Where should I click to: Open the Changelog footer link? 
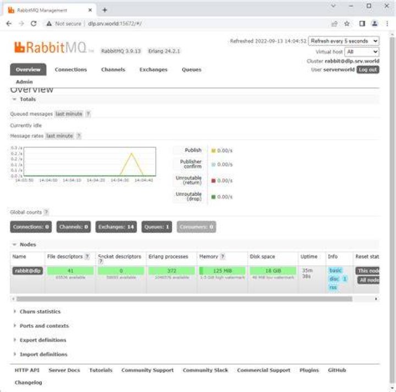coord(28,383)
